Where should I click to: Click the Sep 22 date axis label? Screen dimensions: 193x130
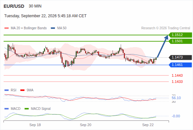pos(148,125)
